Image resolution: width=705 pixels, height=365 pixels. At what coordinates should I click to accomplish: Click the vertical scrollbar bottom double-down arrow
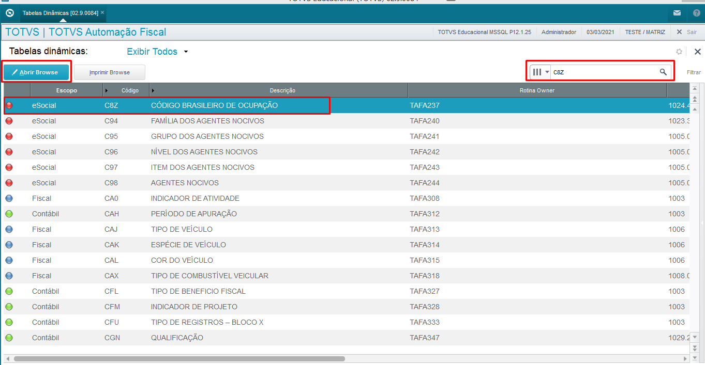tap(695, 347)
